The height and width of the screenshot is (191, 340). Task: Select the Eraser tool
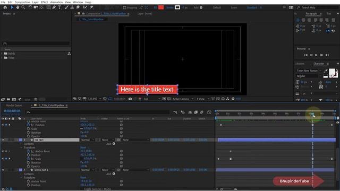[x=78, y=7]
